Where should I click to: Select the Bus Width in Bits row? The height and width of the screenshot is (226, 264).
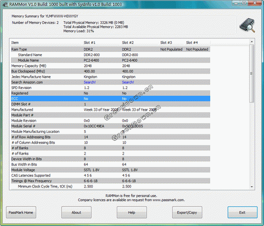[x=110, y=165]
